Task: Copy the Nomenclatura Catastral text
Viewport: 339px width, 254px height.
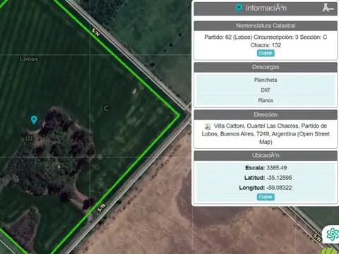Action: click(266, 53)
